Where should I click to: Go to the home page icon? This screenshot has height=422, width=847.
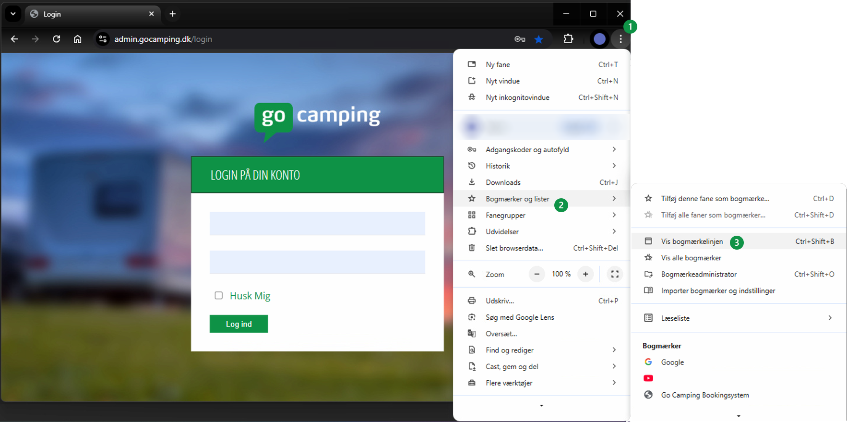(x=77, y=39)
